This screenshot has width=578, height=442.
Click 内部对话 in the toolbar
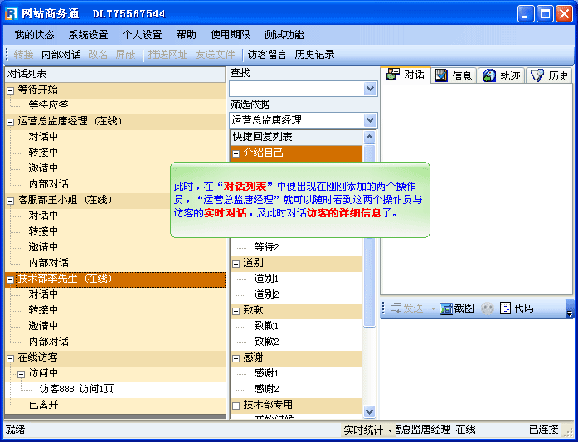(61, 55)
